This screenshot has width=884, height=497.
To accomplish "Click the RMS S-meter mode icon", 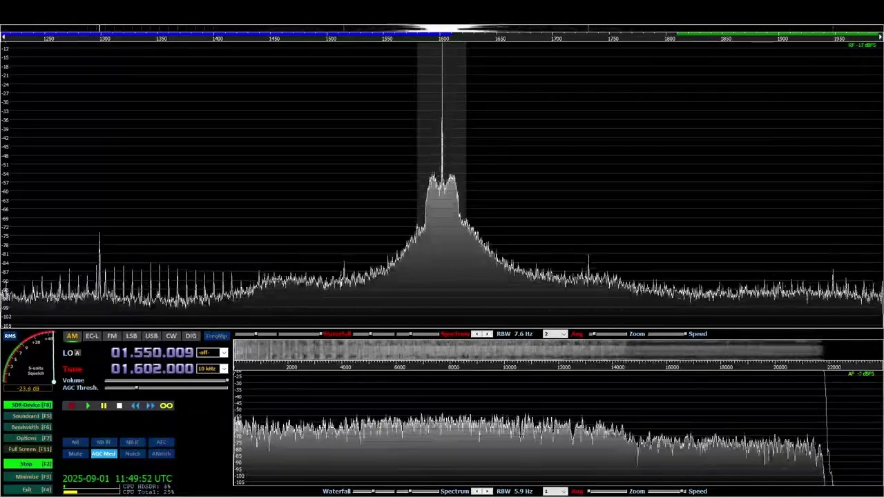I will [10, 336].
